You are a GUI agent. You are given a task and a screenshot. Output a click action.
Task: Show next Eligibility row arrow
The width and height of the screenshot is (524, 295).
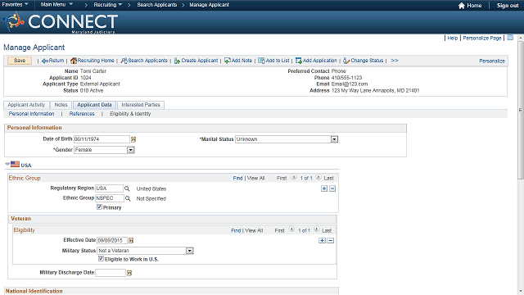317,229
